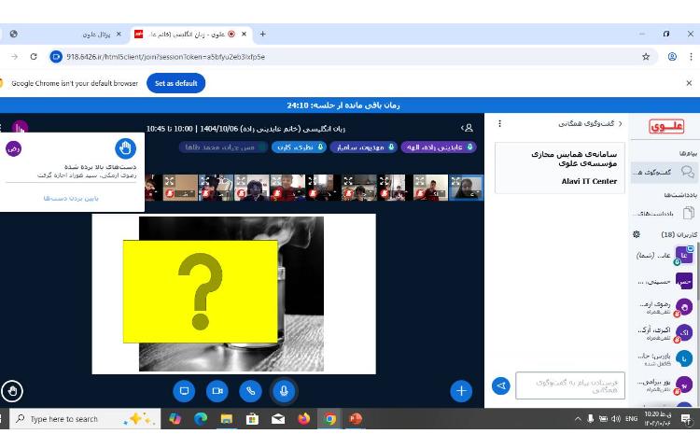Open the volume control in system tray
700x448 pixels.
pos(616,418)
